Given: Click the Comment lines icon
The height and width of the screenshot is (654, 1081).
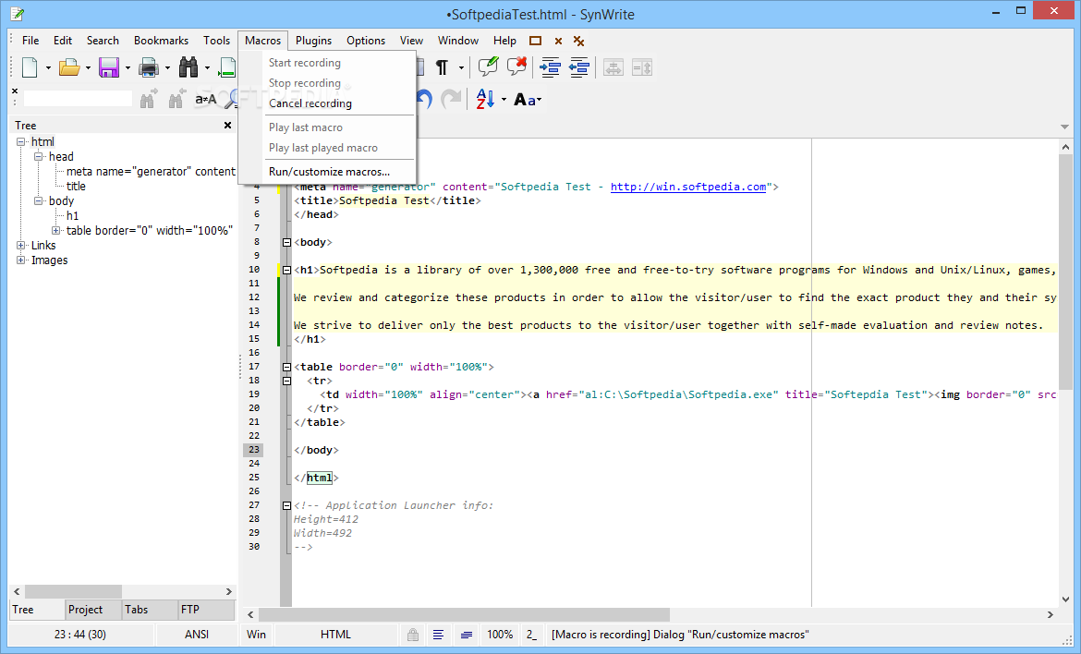Looking at the screenshot, I should [488, 67].
